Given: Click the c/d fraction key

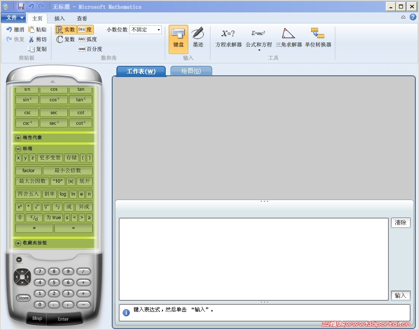Looking at the screenshot, I should pyautogui.click(x=34, y=218).
